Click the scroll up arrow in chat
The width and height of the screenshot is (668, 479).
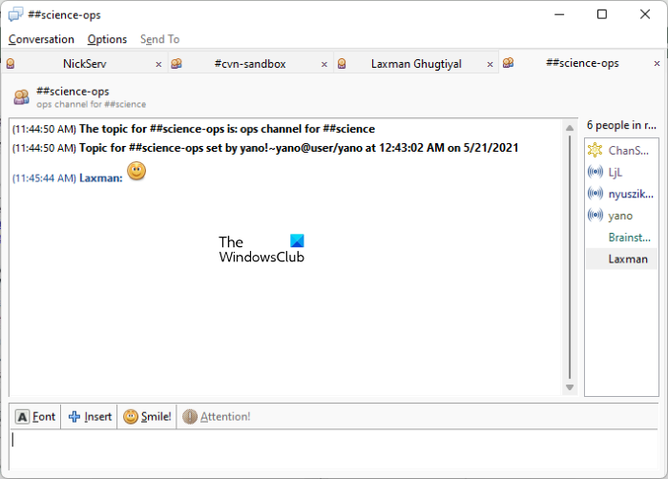pos(570,128)
